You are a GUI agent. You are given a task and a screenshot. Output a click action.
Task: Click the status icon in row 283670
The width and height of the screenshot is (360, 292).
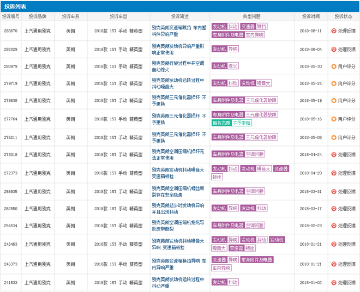(334, 31)
